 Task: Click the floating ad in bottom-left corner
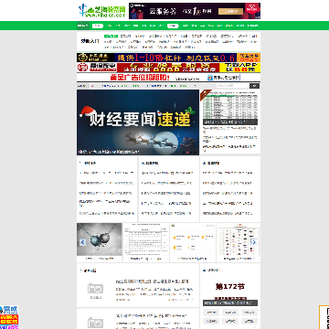pyautogui.click(x=9, y=317)
